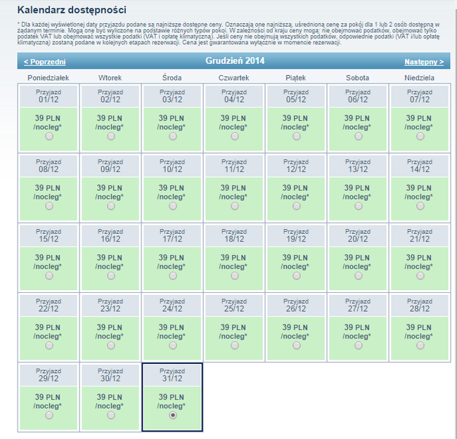The height and width of the screenshot is (439, 457).
Task: Click the Niedziela column header
Action: (x=419, y=78)
